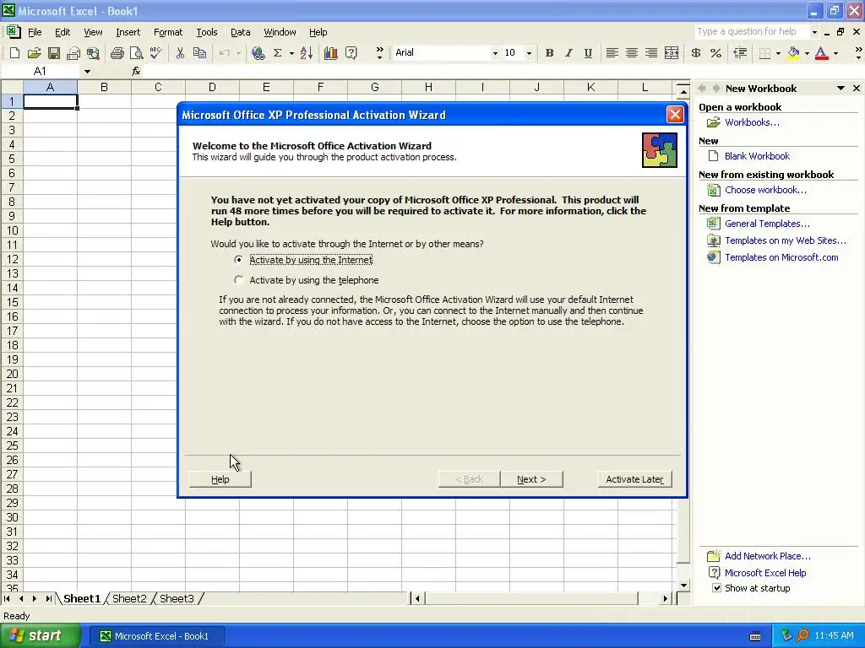Open the Insert menu
The image size is (865, 648).
[x=128, y=32]
